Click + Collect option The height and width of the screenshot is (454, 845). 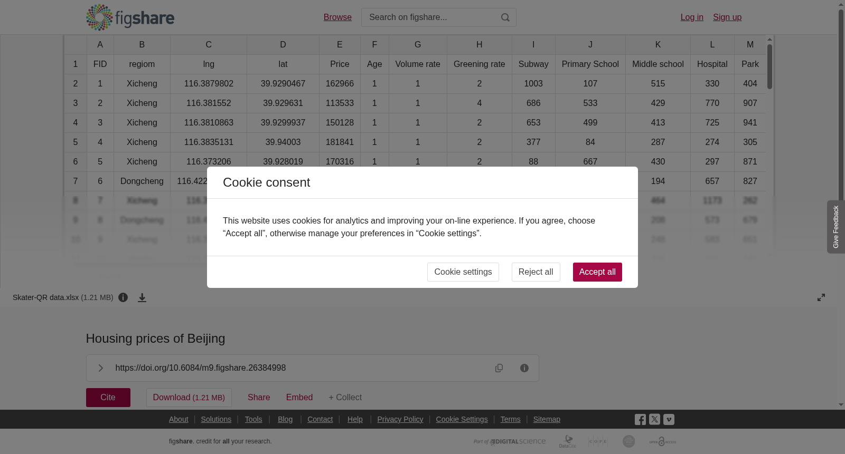click(x=345, y=398)
